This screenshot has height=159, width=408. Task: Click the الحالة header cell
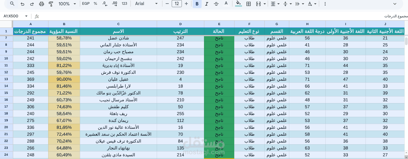[219, 31]
